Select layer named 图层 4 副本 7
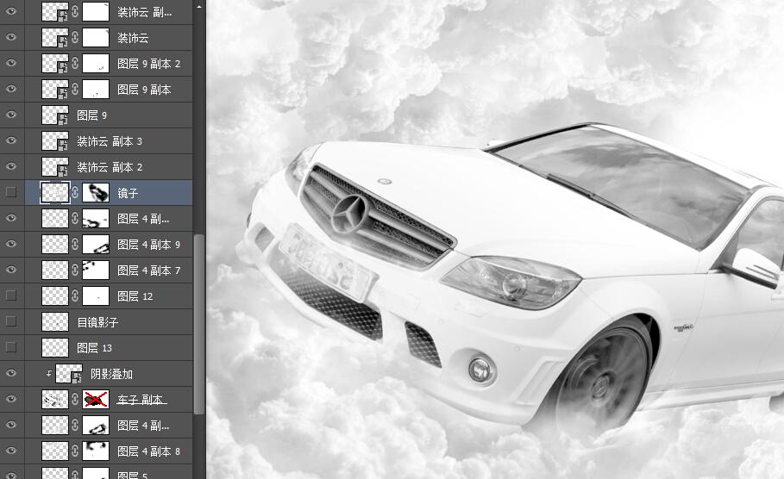Image resolution: width=784 pixels, height=479 pixels. [x=148, y=271]
